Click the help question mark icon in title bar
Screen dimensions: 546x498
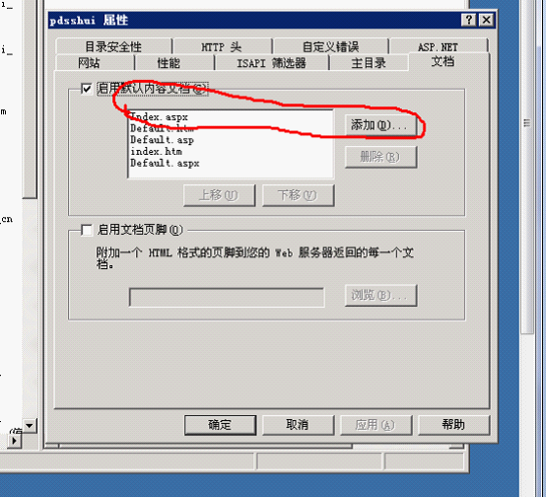pos(469,20)
